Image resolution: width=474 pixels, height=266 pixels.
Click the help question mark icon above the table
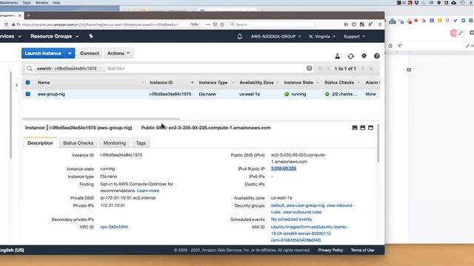[377, 56]
